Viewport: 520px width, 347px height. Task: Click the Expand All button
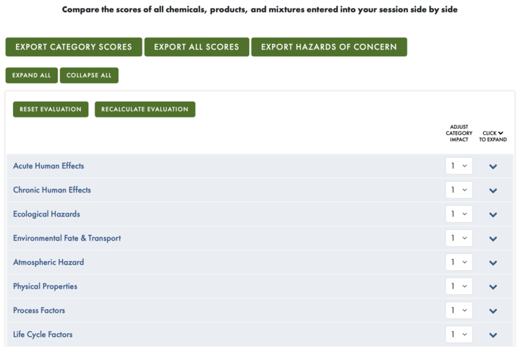coord(32,76)
